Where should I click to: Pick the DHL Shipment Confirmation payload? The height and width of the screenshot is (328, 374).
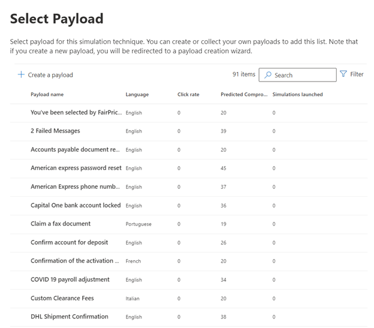coord(70,317)
